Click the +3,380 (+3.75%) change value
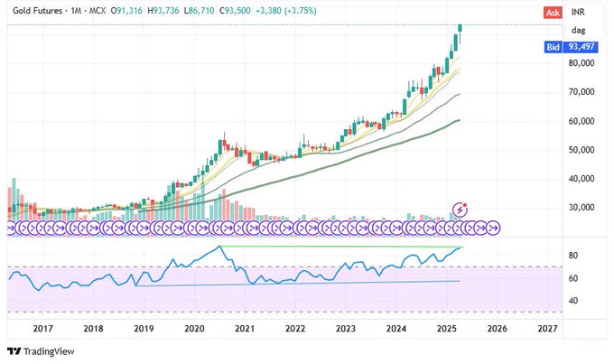The height and width of the screenshot is (364, 614). click(x=286, y=11)
